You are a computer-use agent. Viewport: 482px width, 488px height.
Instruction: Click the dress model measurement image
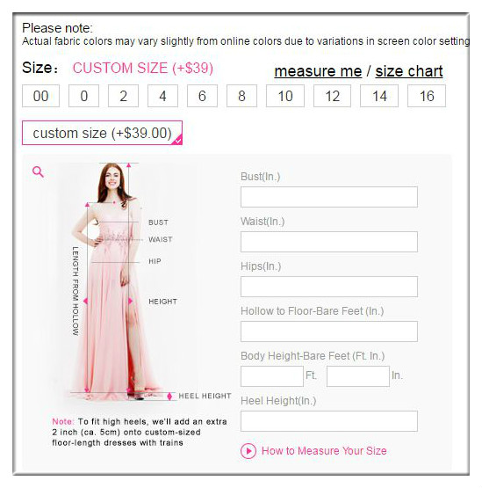tap(125, 281)
